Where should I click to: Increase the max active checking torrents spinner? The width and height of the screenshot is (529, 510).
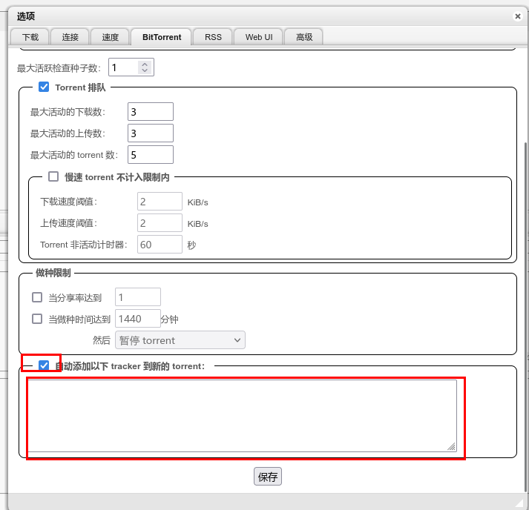[145, 64]
